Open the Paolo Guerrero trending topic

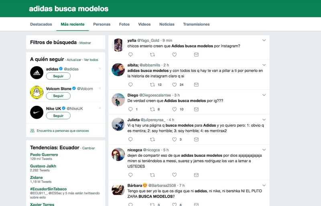pos(44,155)
